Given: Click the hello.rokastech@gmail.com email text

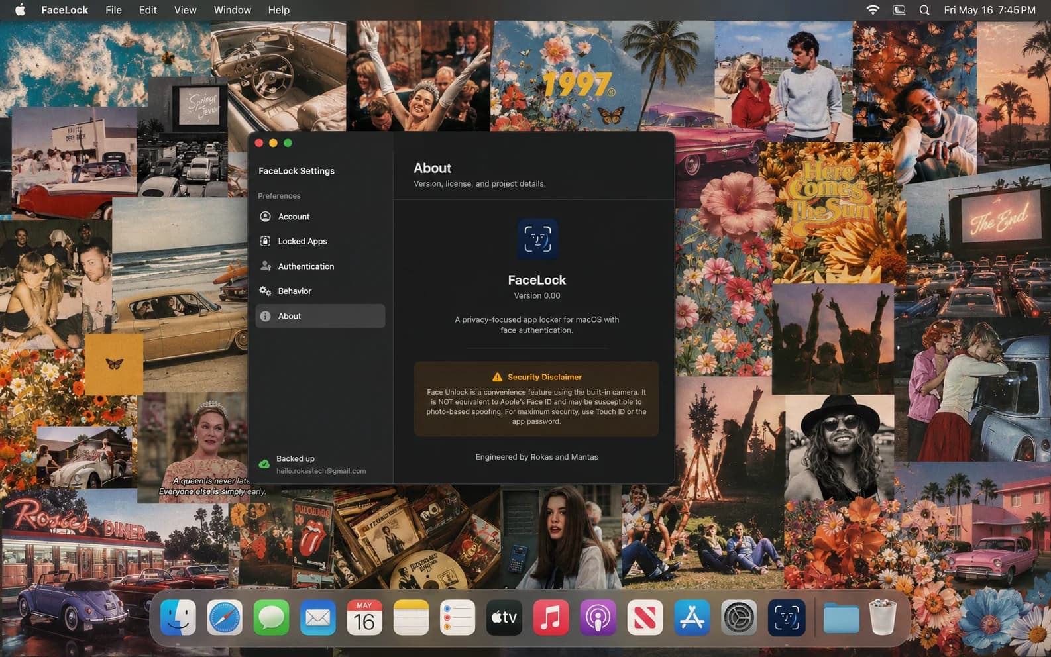Looking at the screenshot, I should (321, 471).
